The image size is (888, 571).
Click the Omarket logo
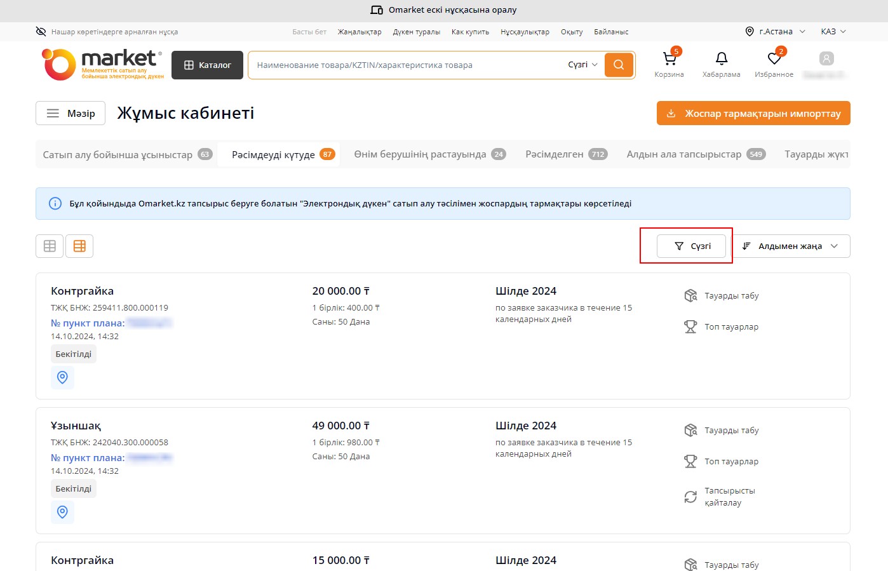(103, 65)
